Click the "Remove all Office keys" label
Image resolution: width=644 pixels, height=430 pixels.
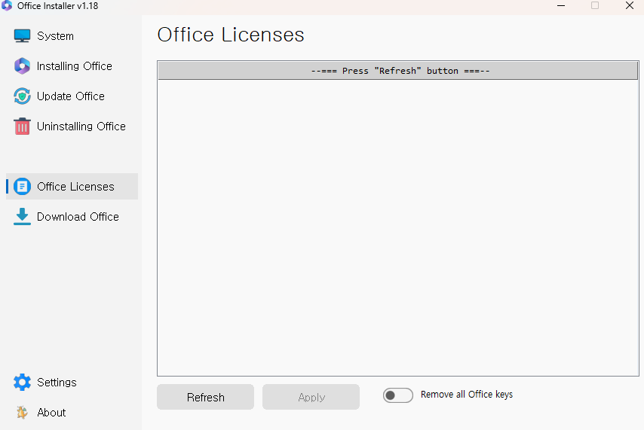467,395
